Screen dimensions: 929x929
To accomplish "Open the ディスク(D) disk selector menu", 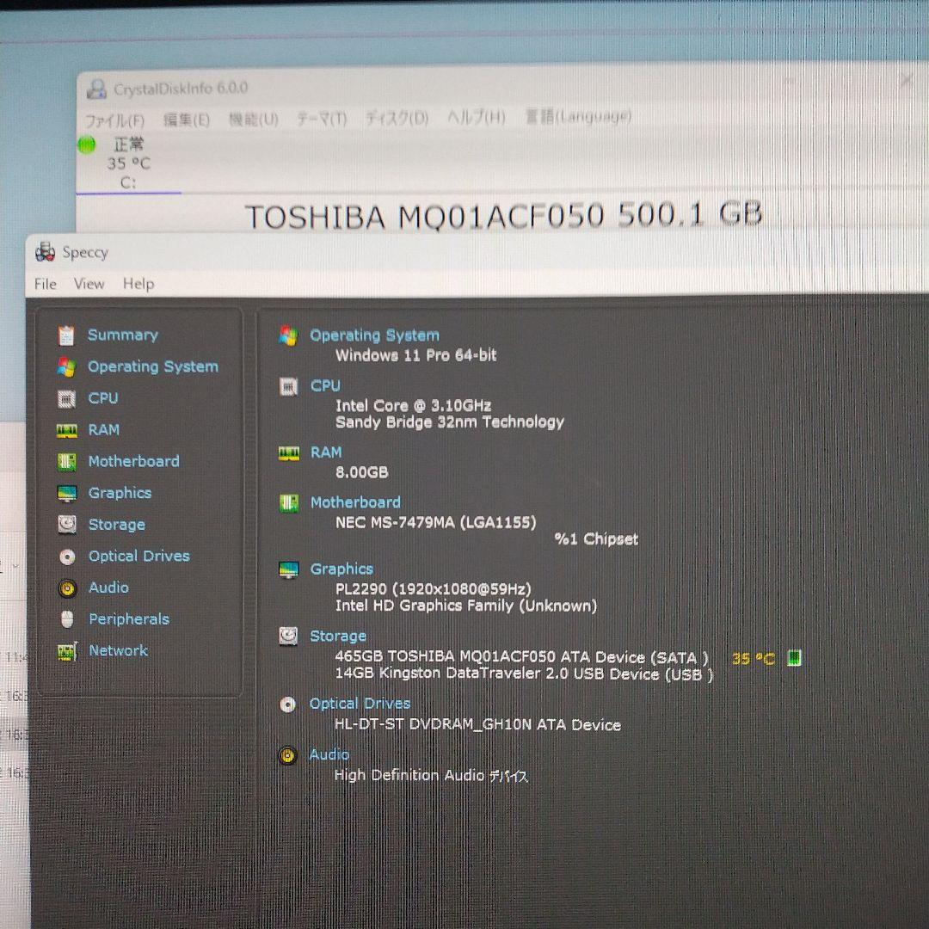I will [x=395, y=117].
